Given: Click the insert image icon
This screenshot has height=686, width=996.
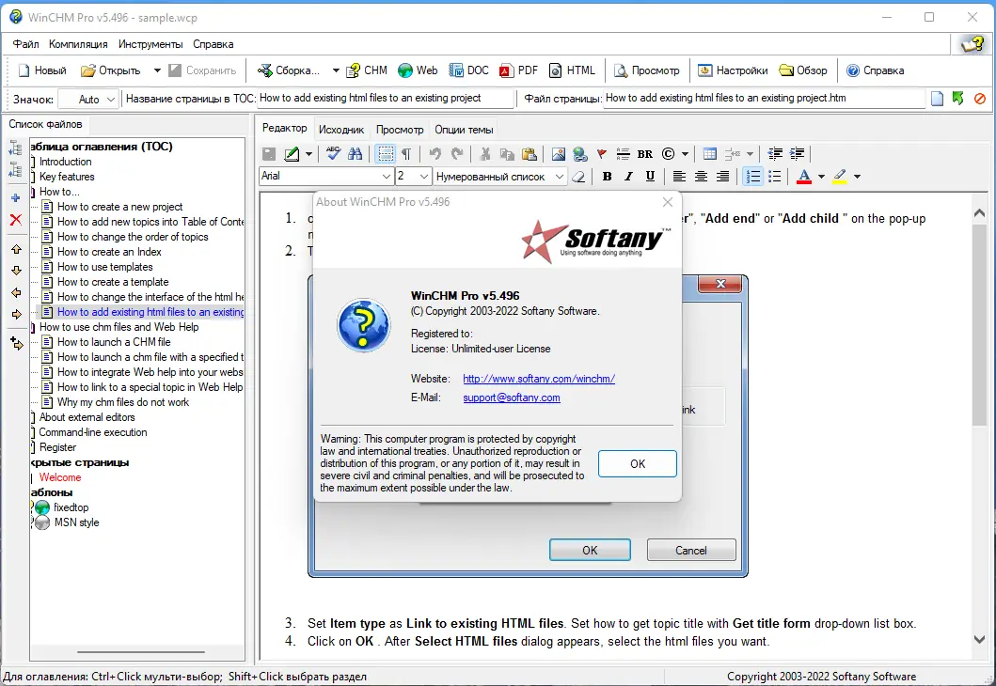Looking at the screenshot, I should [x=559, y=153].
